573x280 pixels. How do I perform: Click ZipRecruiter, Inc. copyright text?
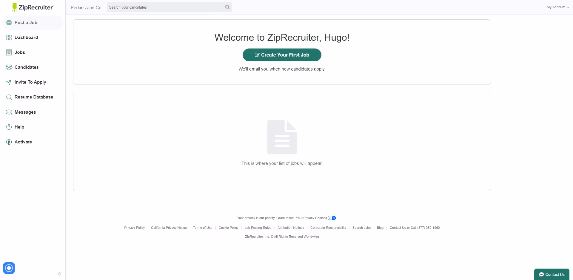click(x=282, y=237)
